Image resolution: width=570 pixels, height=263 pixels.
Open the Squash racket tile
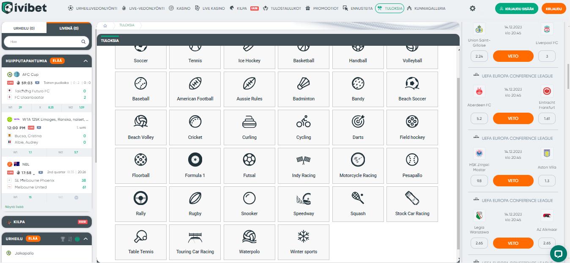[358, 204]
